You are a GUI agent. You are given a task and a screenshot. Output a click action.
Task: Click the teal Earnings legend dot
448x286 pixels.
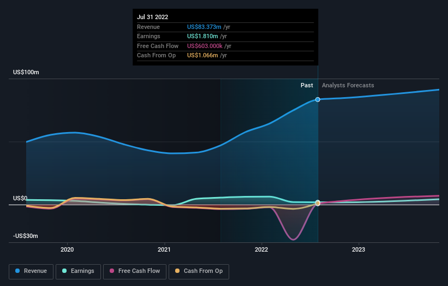(64, 271)
